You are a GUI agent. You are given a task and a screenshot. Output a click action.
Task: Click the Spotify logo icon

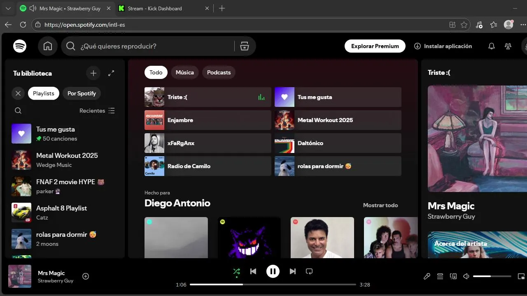coord(20,46)
